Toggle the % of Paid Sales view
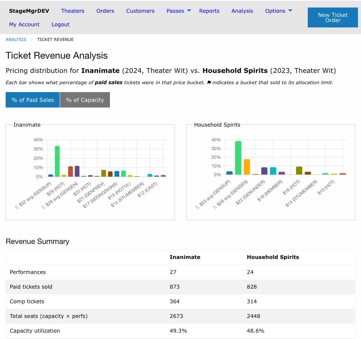 [32, 100]
